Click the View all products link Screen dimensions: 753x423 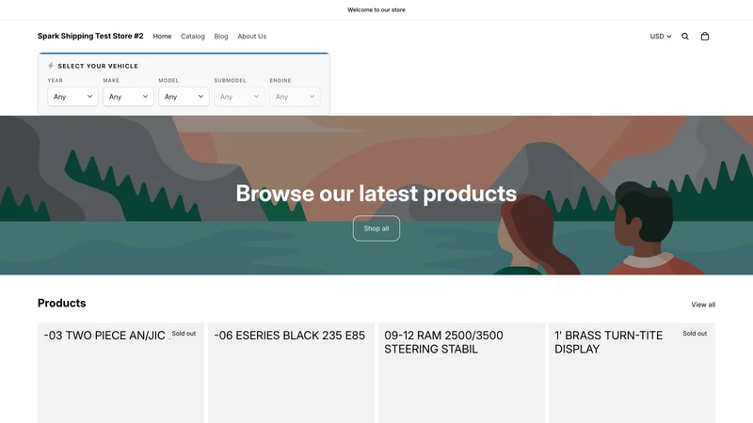(x=703, y=305)
